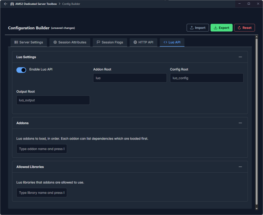Click the addon name entry field
This screenshot has height=215, width=263.
[42, 149]
